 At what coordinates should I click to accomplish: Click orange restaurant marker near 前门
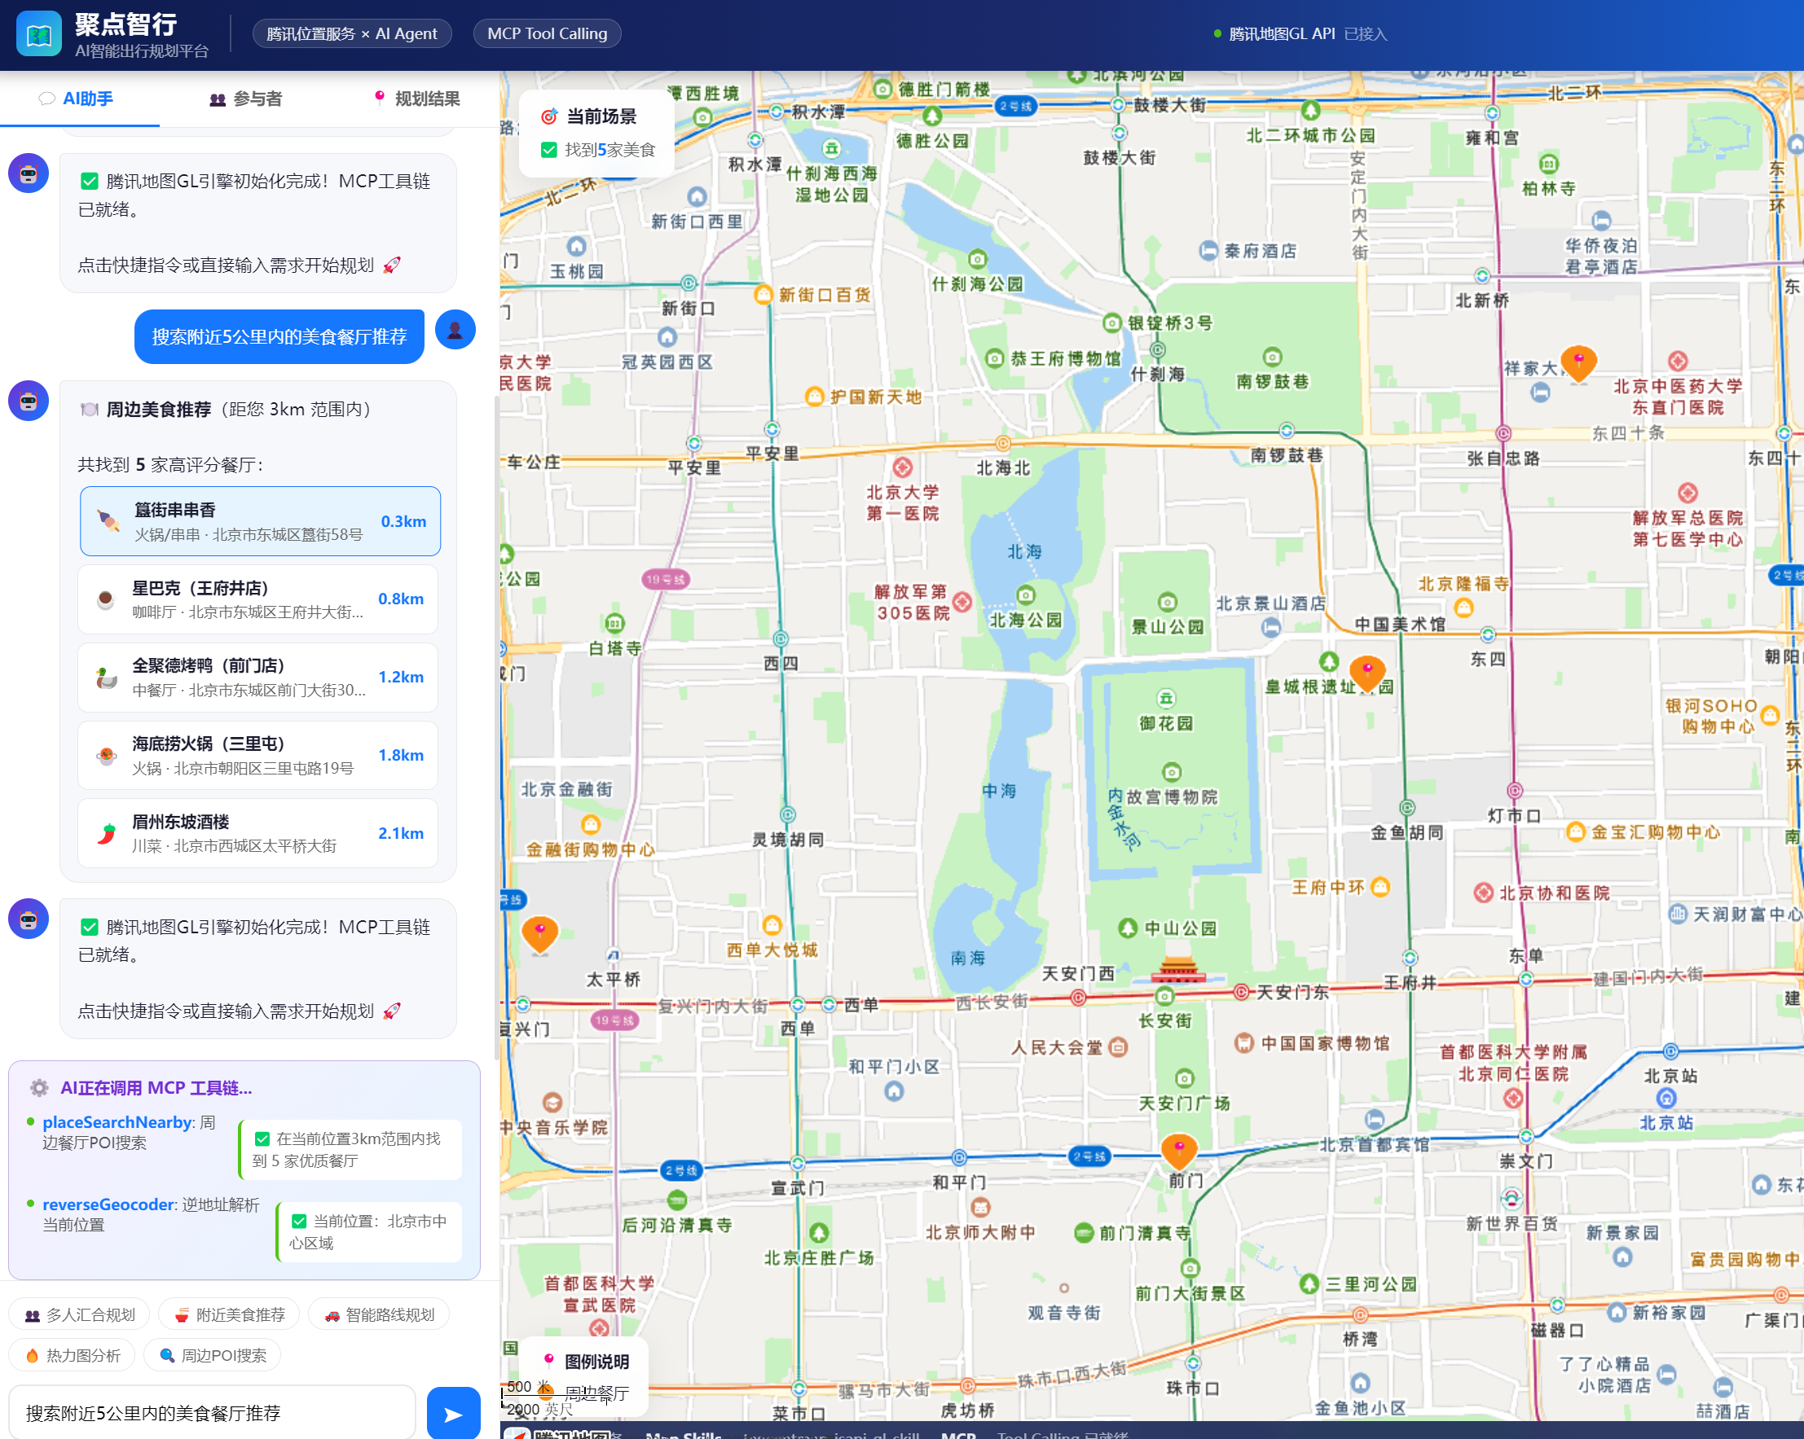(x=1178, y=1150)
